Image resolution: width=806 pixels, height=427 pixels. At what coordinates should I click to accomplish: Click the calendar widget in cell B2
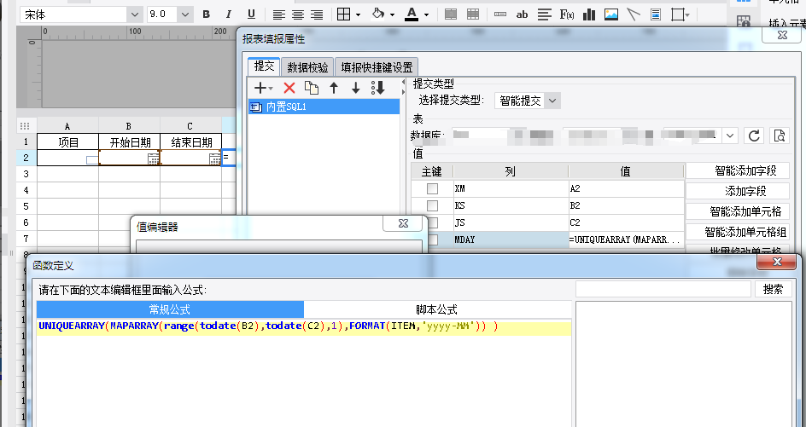153,159
